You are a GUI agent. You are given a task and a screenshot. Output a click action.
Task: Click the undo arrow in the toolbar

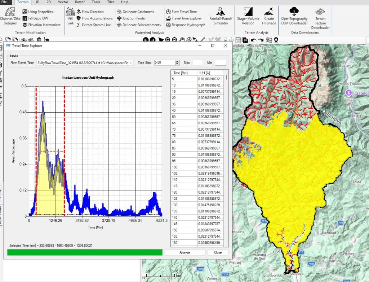[254, 40]
